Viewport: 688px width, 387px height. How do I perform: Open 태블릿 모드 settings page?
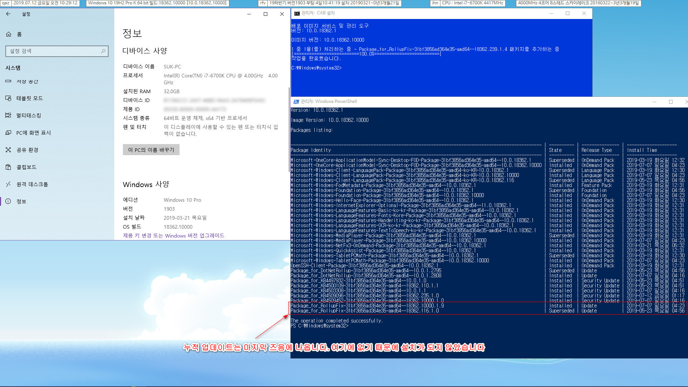30,98
